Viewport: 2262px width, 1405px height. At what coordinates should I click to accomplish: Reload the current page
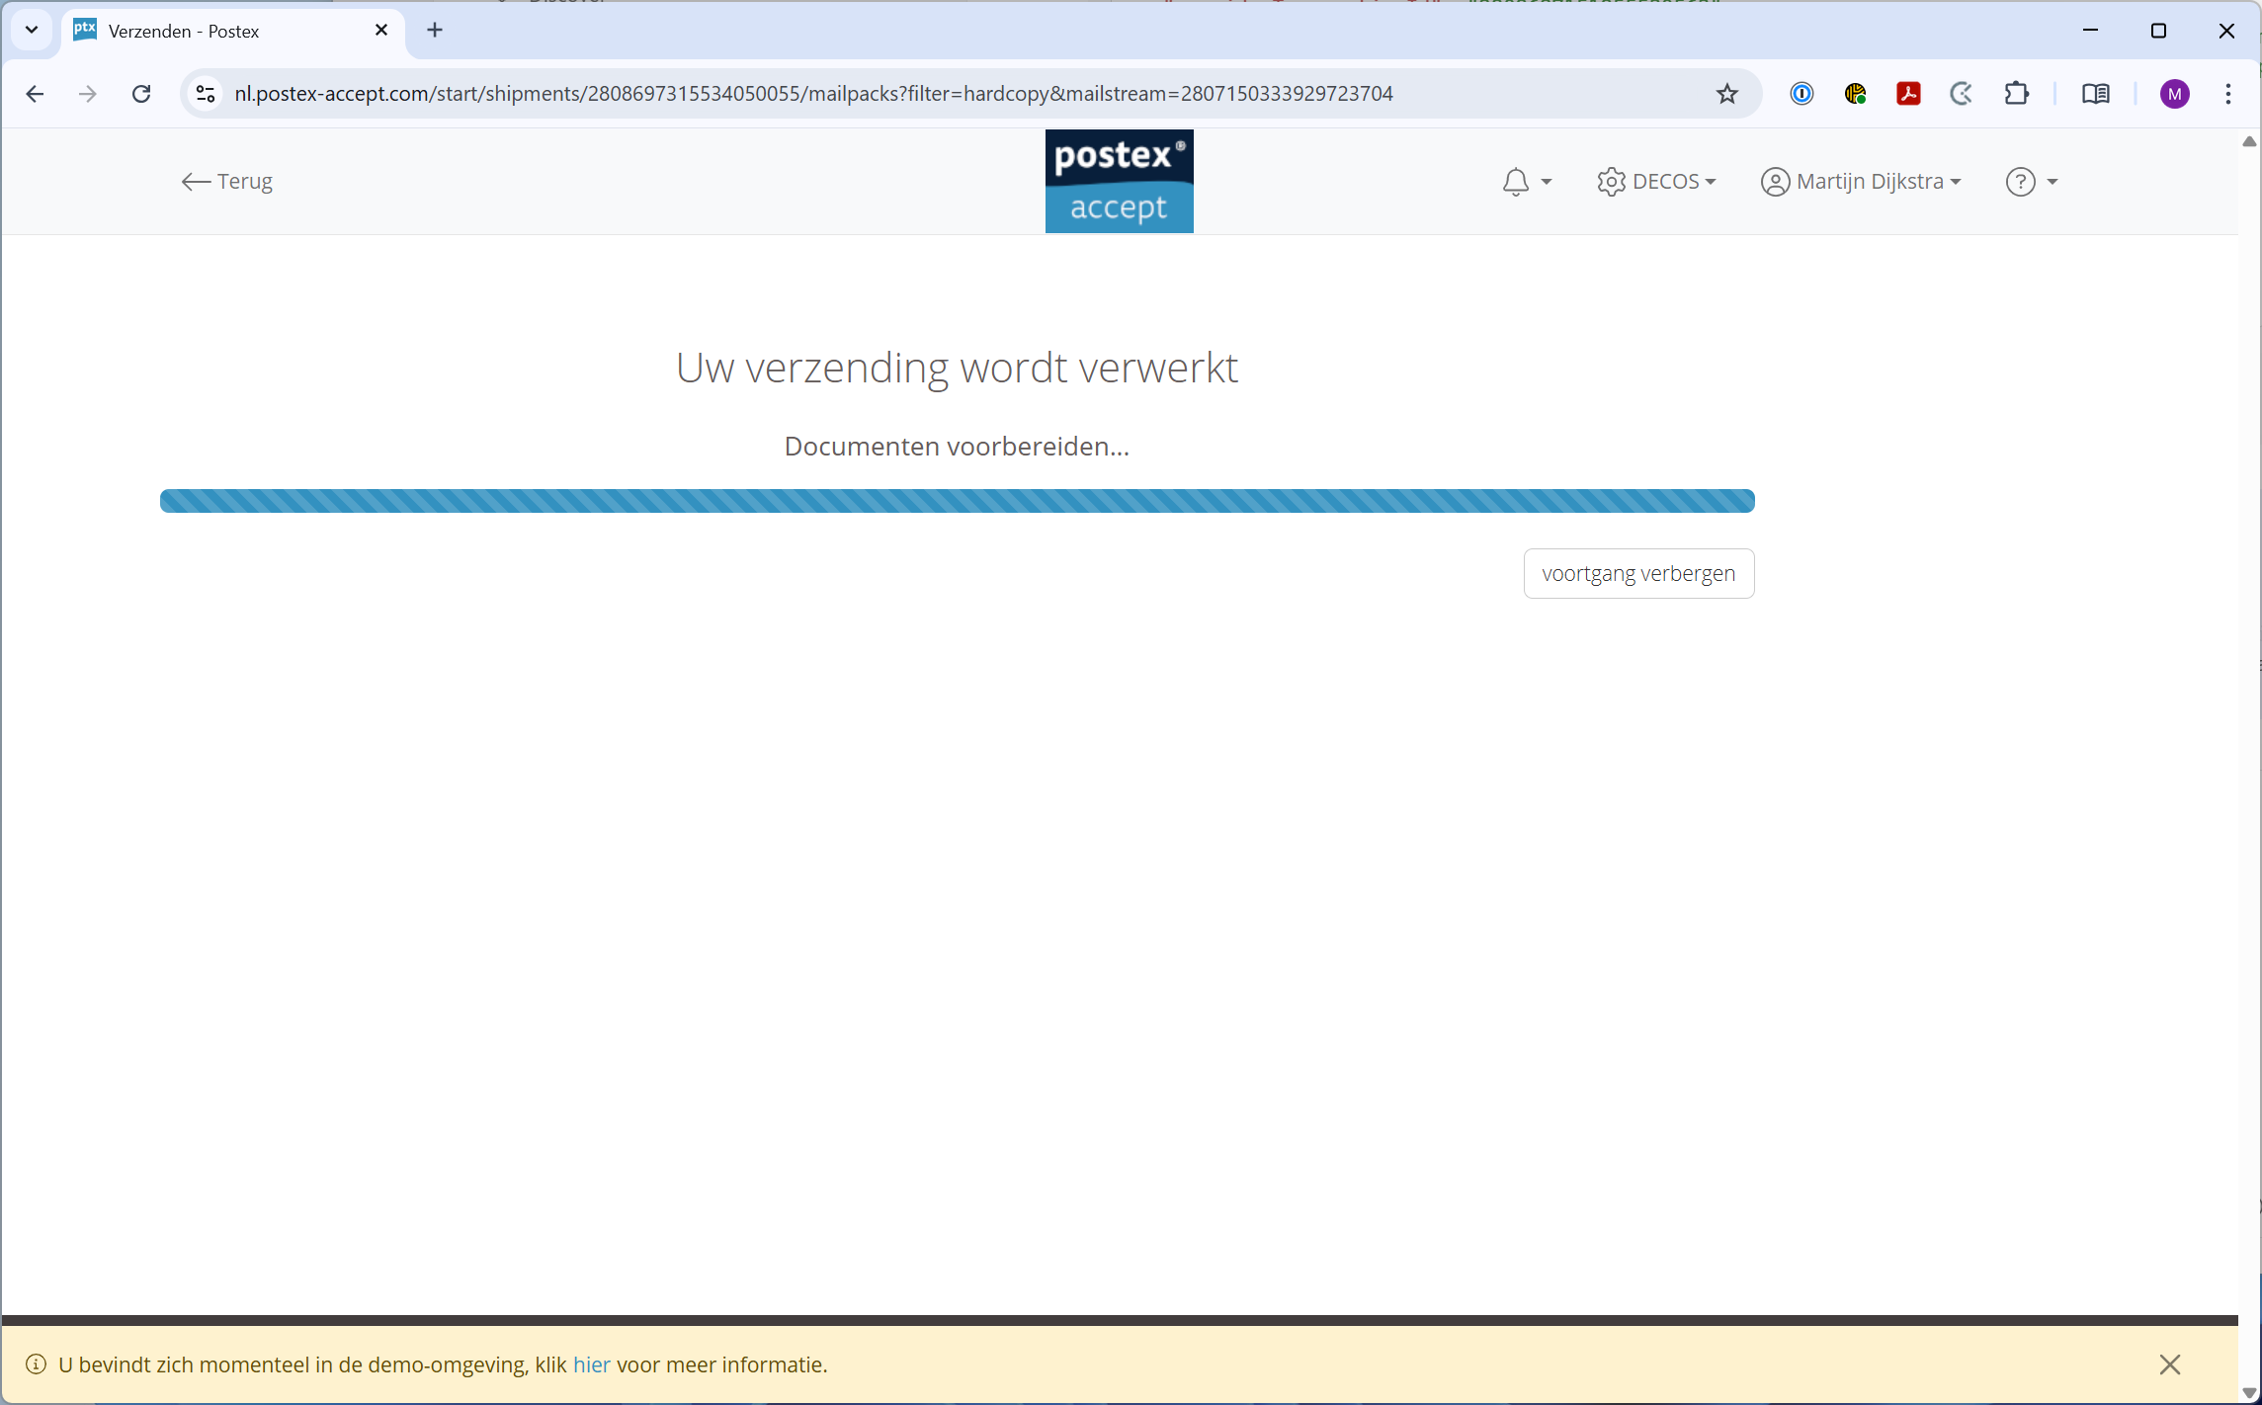tap(141, 94)
